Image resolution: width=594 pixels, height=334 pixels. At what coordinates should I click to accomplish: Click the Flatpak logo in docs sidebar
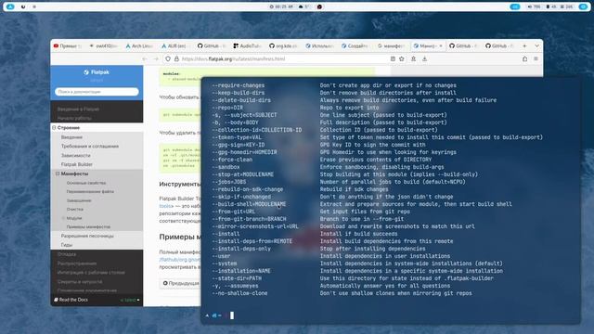(x=97, y=72)
